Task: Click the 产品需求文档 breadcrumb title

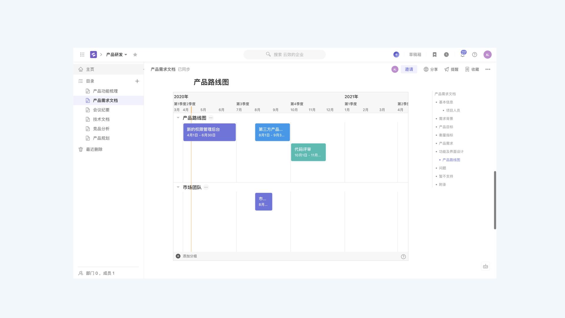Action: 163,69
